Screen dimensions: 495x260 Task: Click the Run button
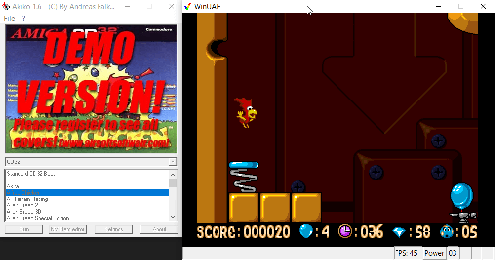(x=24, y=229)
